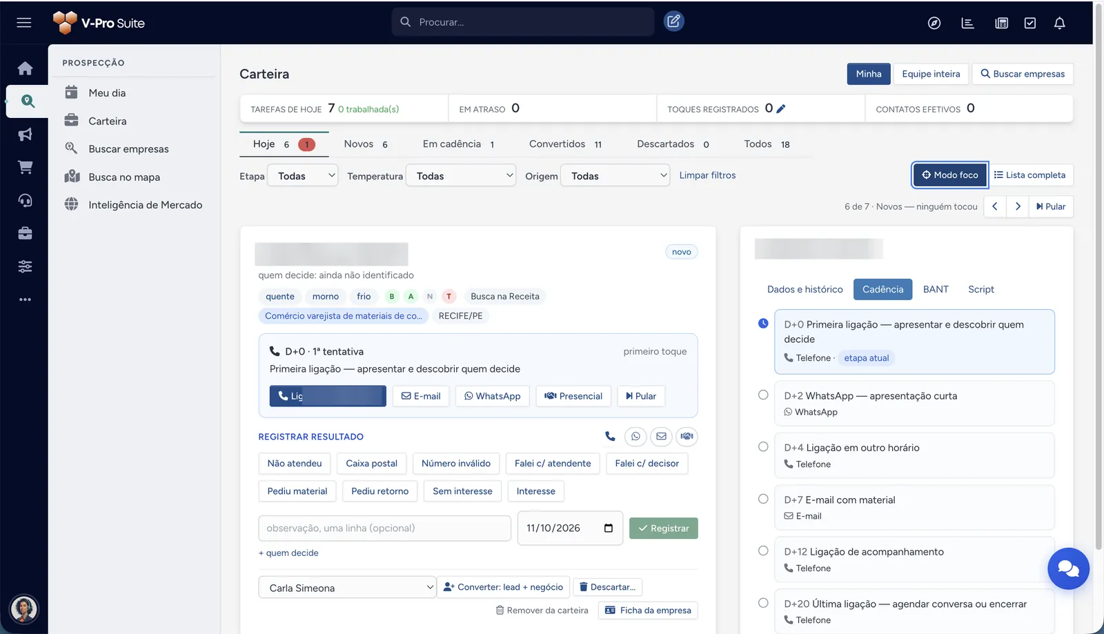This screenshot has height=634, width=1104.
Task: Open the BANT tab
Action: click(936, 290)
